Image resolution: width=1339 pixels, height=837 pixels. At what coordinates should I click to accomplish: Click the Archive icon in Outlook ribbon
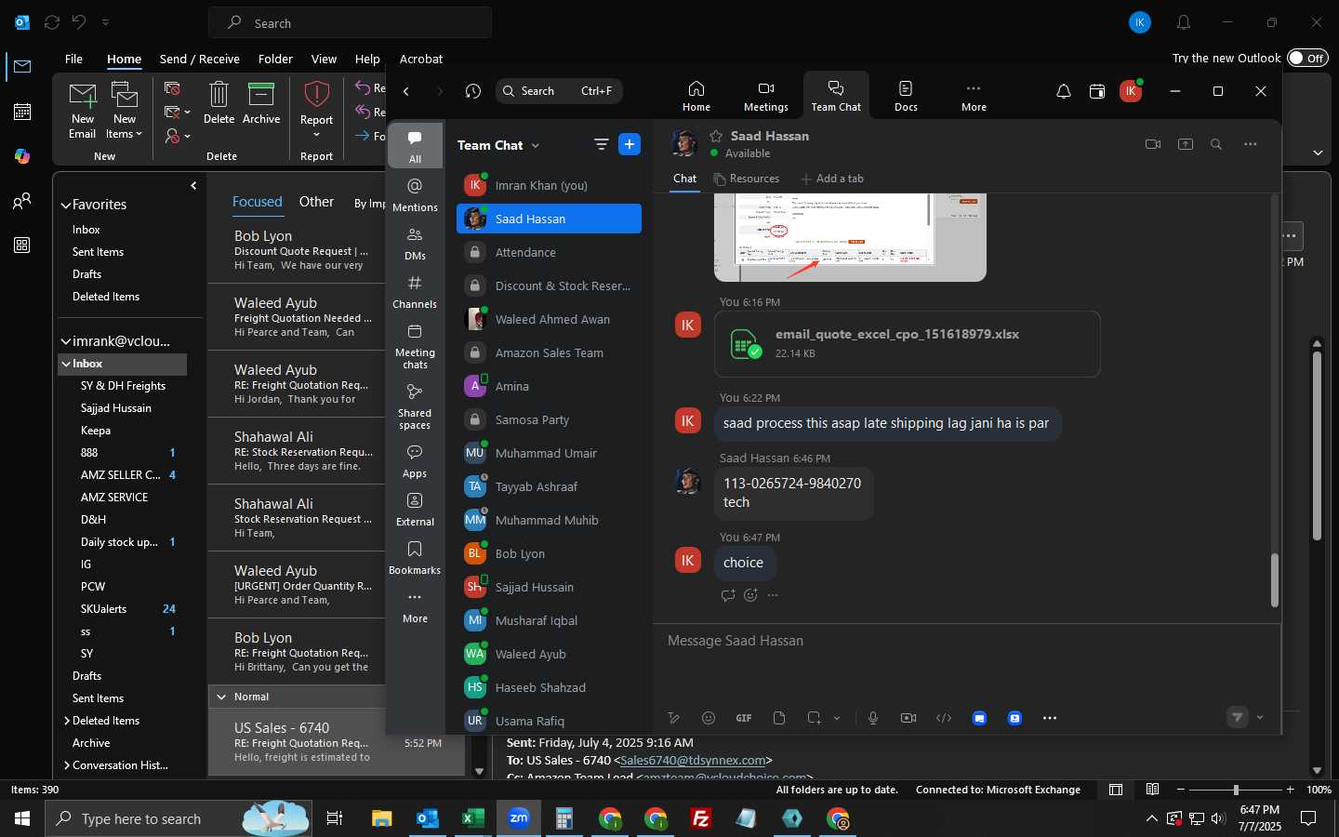261,102
